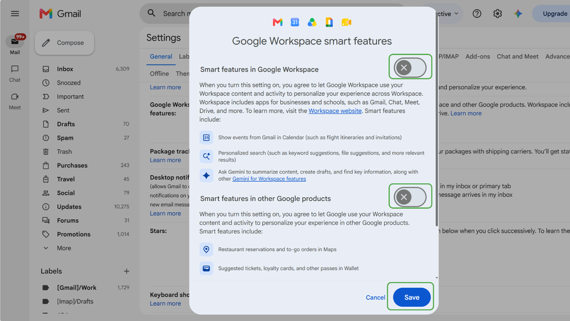Open Learn more under Package tracking
This screenshot has width=570, height=321.
(165, 160)
